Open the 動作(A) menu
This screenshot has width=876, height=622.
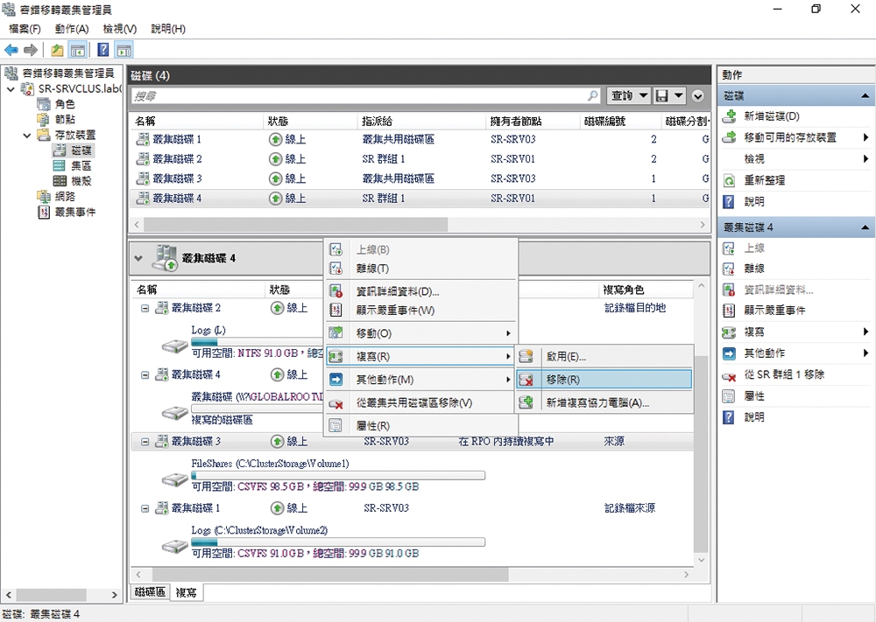[72, 29]
